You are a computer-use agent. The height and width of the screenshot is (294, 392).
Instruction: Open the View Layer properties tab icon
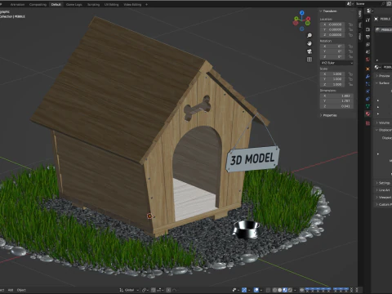pyautogui.click(x=367, y=44)
